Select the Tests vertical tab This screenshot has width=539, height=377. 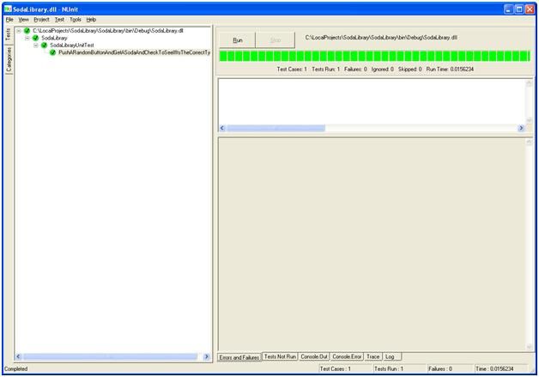[9, 34]
